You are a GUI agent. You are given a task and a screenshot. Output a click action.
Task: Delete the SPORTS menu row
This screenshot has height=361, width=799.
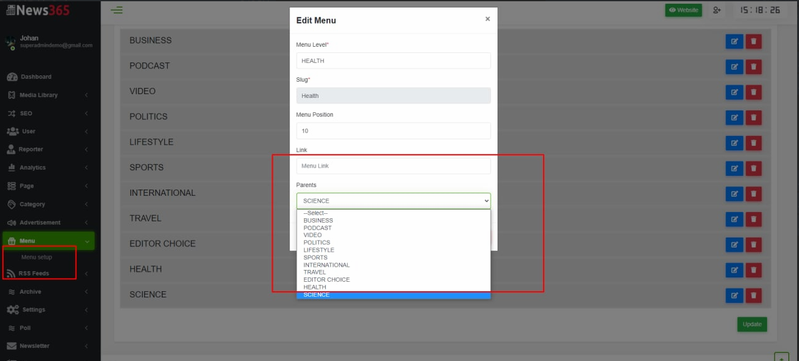tap(753, 168)
